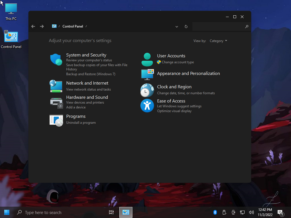
Task: Open the address bar history dropdown chevron
Action: 177,26
